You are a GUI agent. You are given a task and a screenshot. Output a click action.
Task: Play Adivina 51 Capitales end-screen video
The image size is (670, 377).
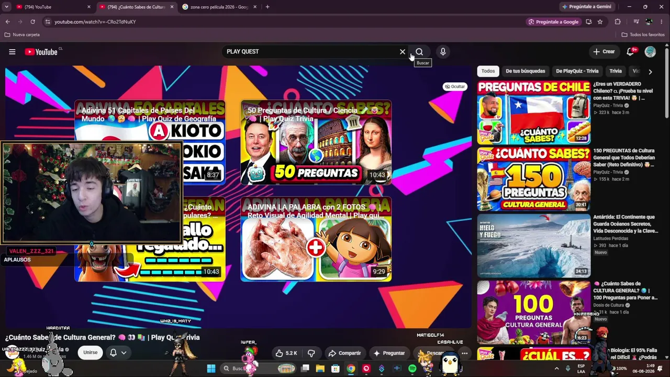point(150,142)
